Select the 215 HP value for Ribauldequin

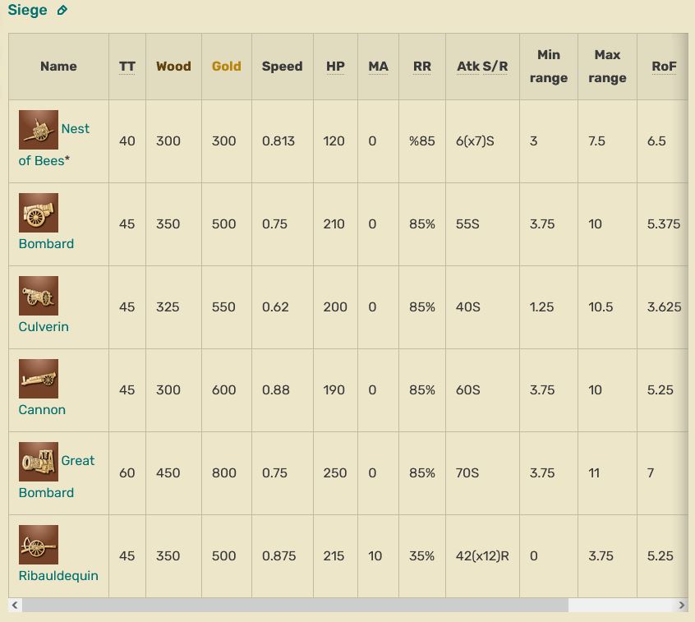pos(334,556)
